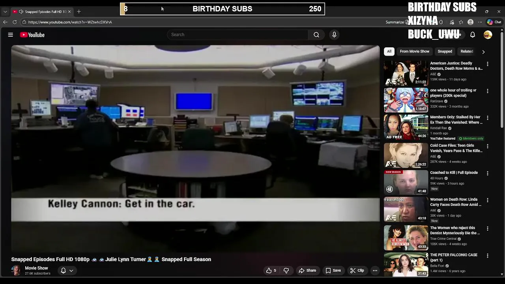Open options for Dentist video

pyautogui.click(x=488, y=228)
